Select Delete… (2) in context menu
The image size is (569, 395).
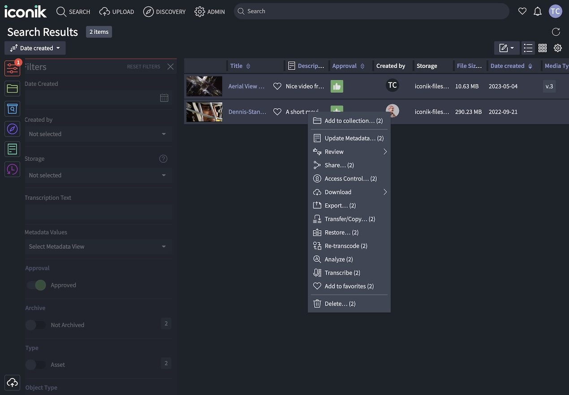pyautogui.click(x=340, y=304)
